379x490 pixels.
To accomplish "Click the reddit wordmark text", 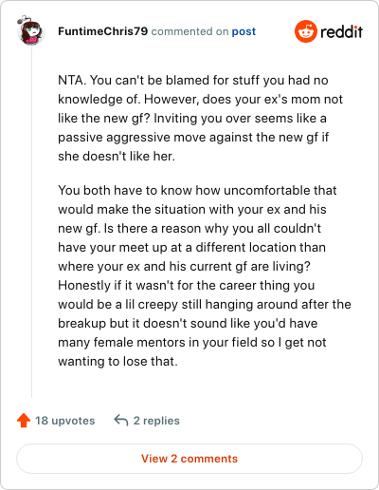I will click(x=341, y=31).
